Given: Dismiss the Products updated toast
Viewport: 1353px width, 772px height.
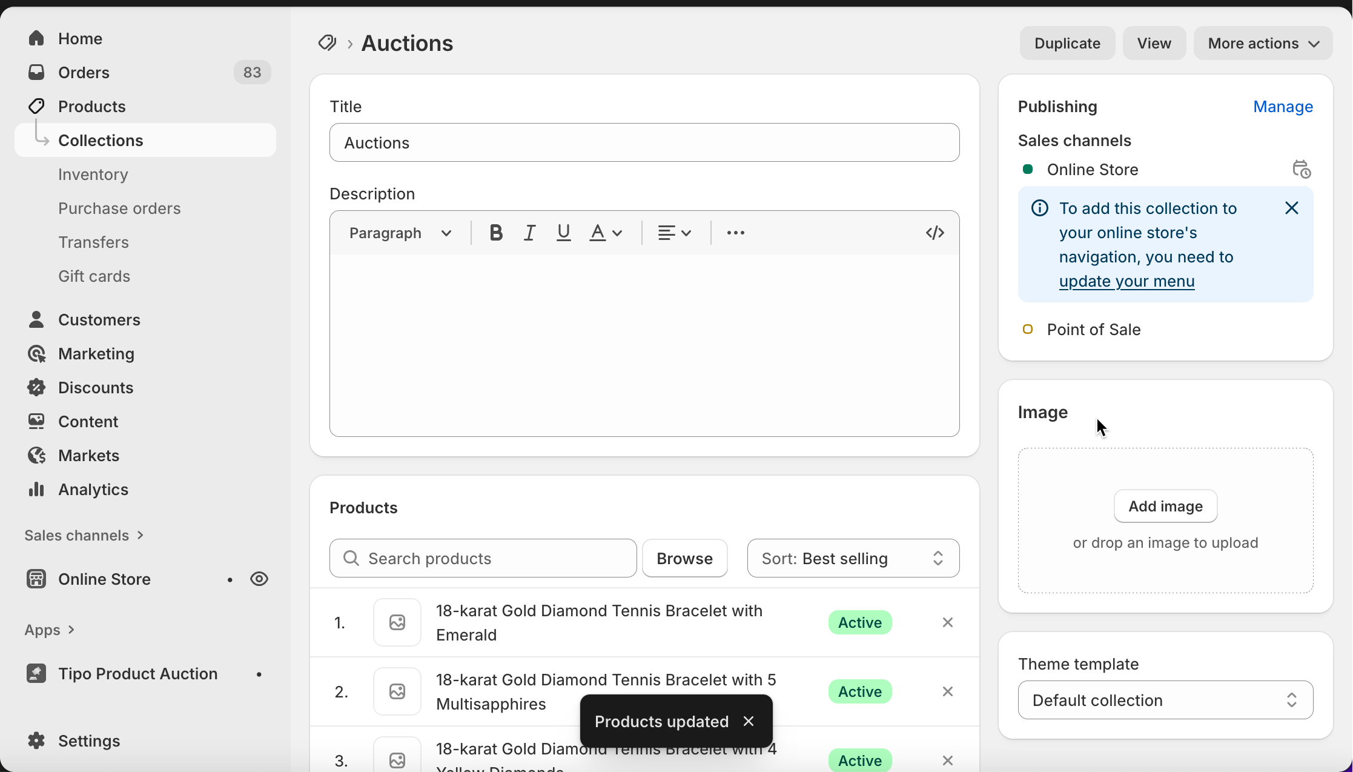Looking at the screenshot, I should coord(749,721).
